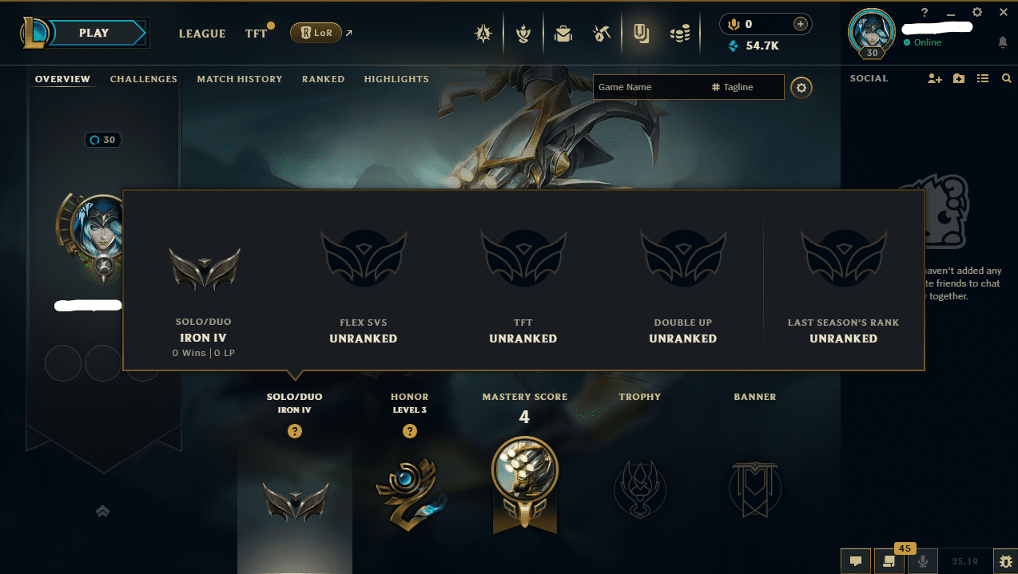Click the XP level 30 progress indicator

pyautogui.click(x=103, y=140)
